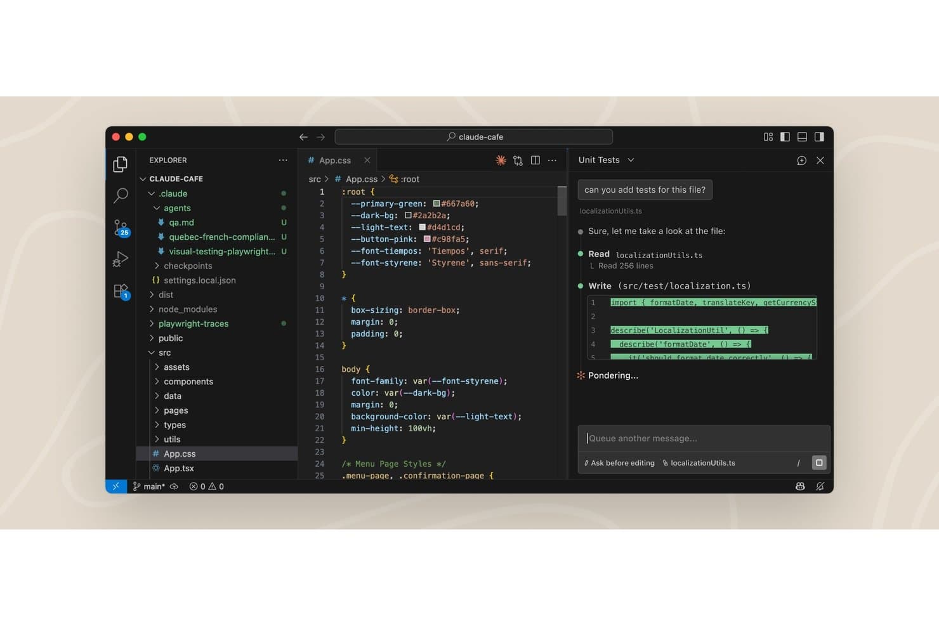Toggle the Ask before editing mode

pyautogui.click(x=619, y=463)
